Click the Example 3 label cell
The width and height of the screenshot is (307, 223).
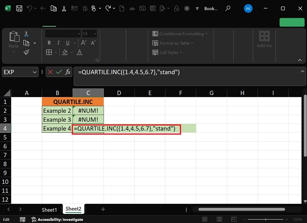(x=57, y=120)
